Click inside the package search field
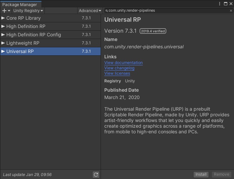 [x=168, y=11]
